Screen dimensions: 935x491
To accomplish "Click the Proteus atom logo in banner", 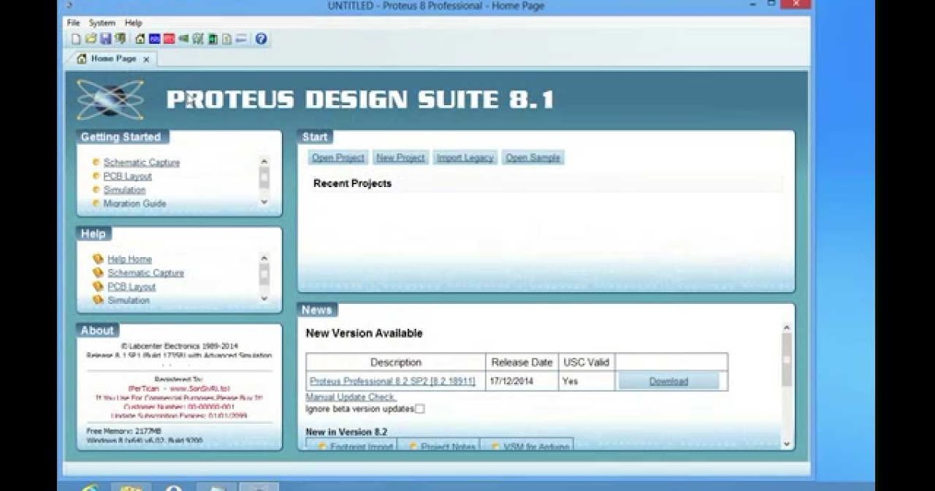I will click(x=110, y=99).
